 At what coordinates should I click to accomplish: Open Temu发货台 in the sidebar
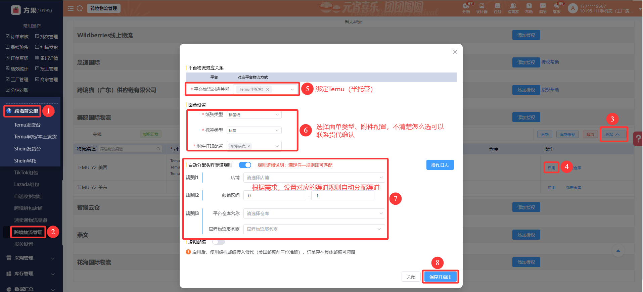click(27, 125)
